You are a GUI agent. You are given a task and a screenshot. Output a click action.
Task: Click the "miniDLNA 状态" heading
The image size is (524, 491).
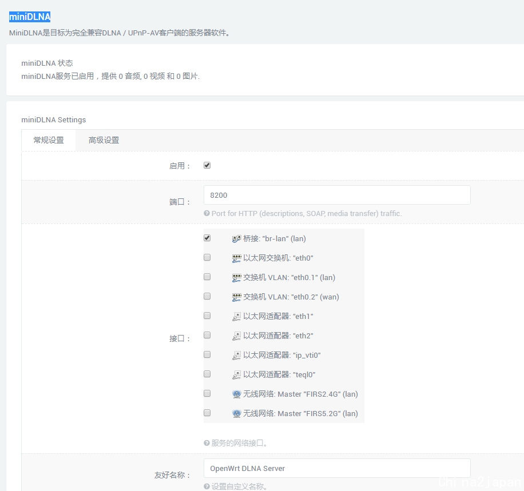coord(47,63)
